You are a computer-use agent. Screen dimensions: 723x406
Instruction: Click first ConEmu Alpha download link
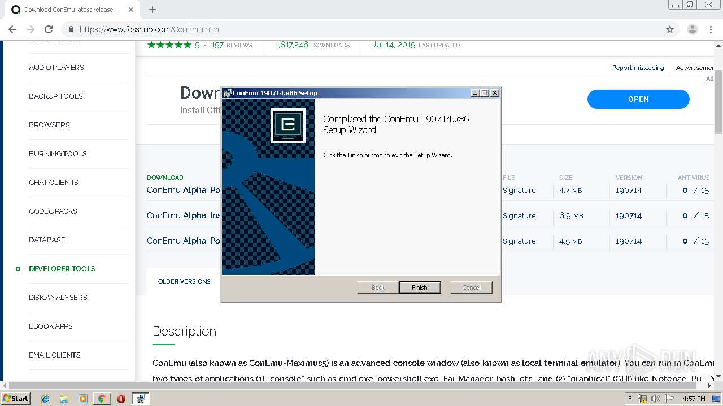pos(184,190)
